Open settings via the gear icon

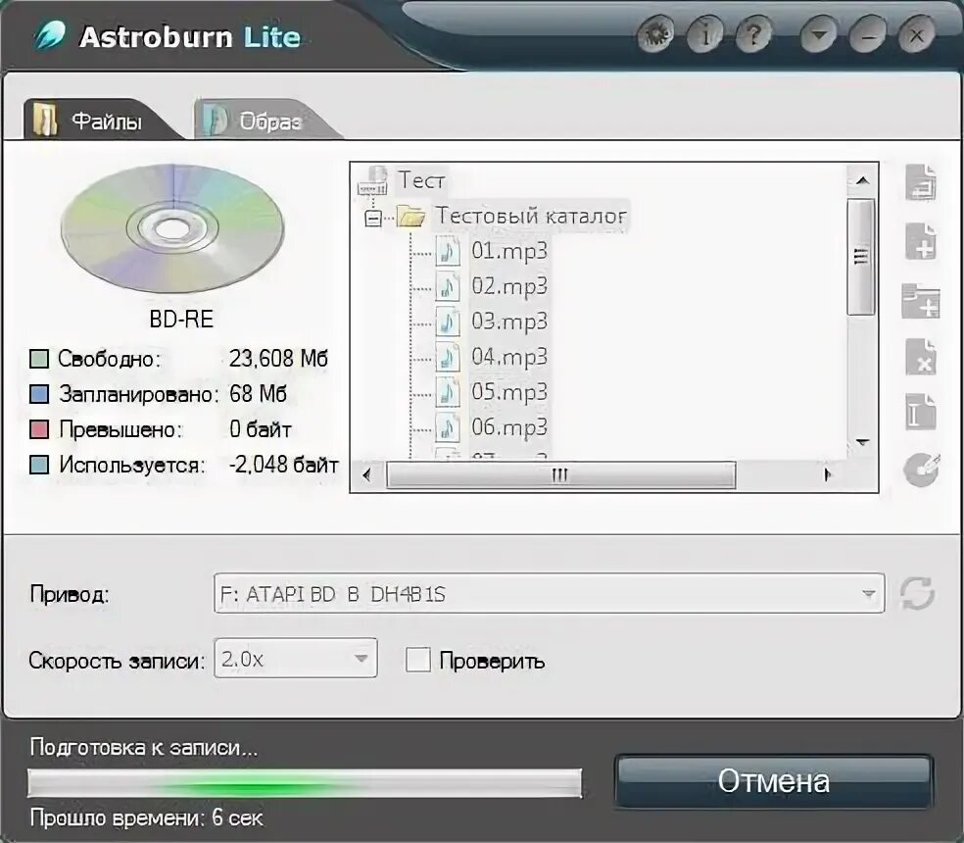click(x=655, y=34)
